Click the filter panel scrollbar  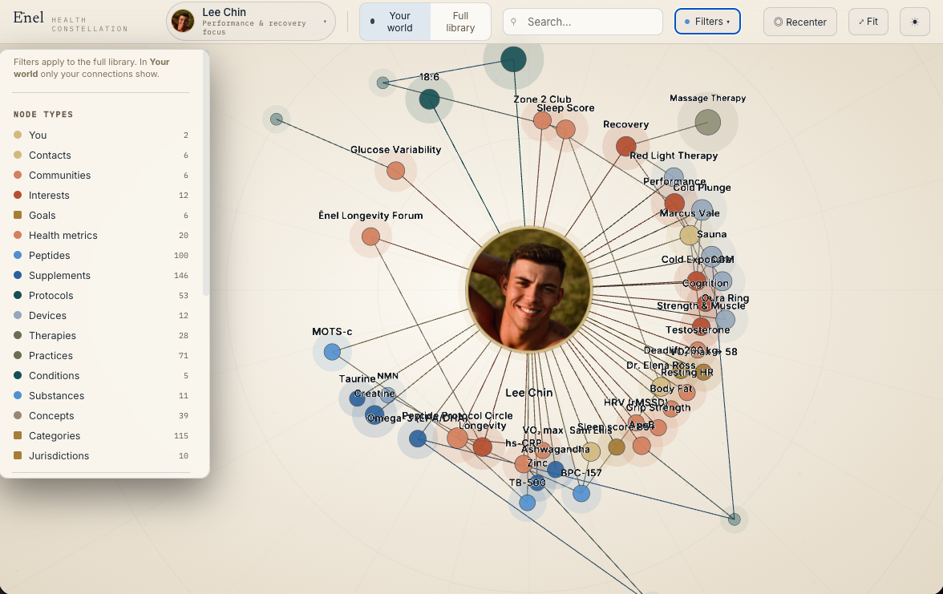tap(206, 175)
